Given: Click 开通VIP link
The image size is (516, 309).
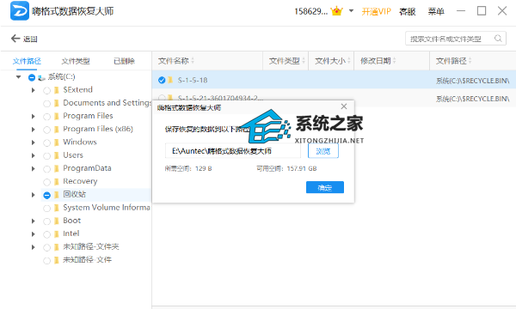Looking at the screenshot, I should (x=376, y=11).
